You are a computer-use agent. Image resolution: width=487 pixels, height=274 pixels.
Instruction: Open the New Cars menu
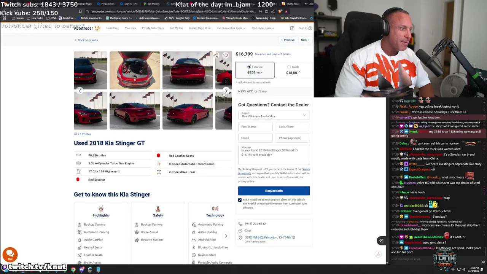click(130, 28)
